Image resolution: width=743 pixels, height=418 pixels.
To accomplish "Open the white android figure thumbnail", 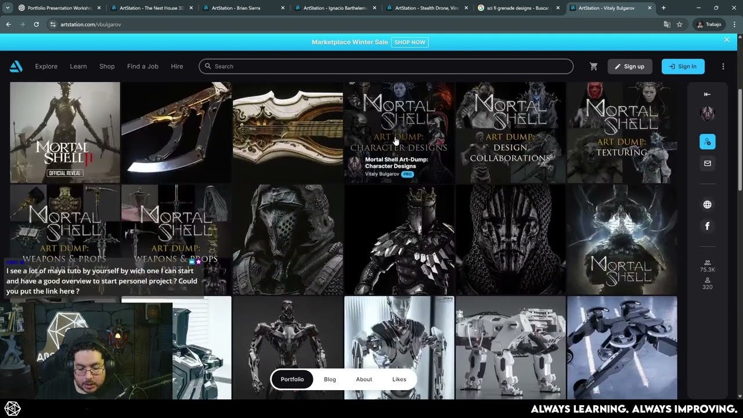I will (399, 348).
